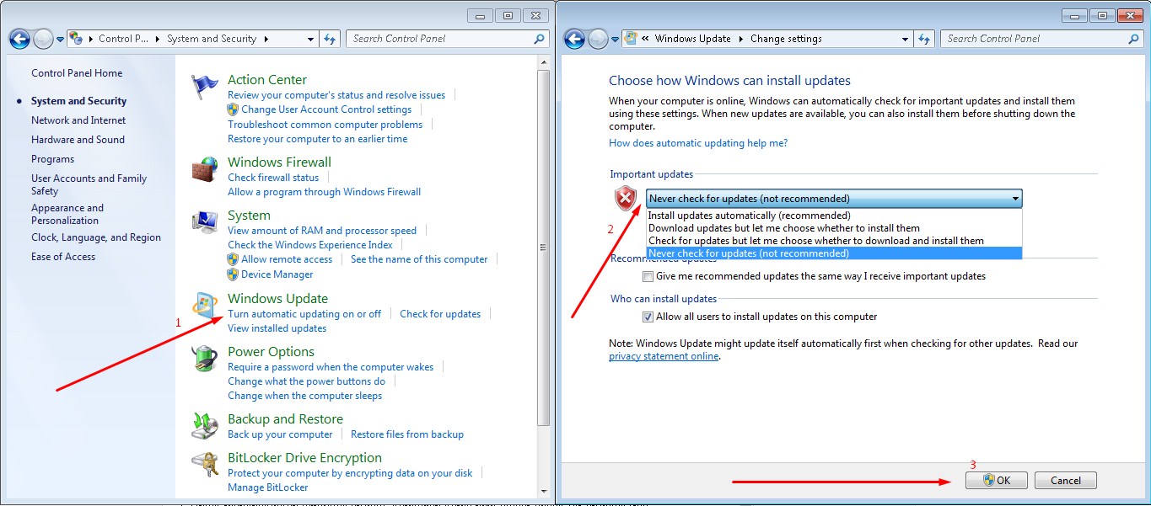Click scrollbar down arrow in left window
The height and width of the screenshot is (506, 1151).
click(x=544, y=490)
